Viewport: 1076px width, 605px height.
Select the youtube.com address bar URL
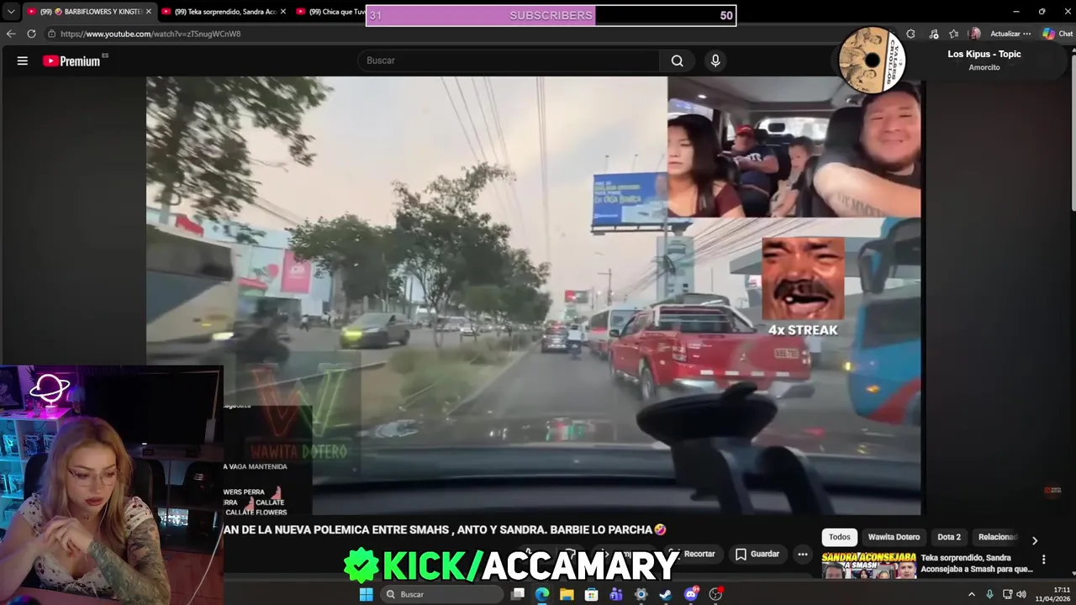pos(150,34)
